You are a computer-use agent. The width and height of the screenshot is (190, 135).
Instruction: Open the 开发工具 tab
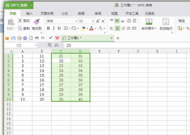click(132, 14)
